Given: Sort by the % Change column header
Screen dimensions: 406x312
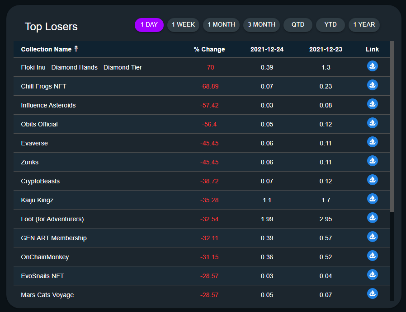Looking at the screenshot, I should click(209, 49).
